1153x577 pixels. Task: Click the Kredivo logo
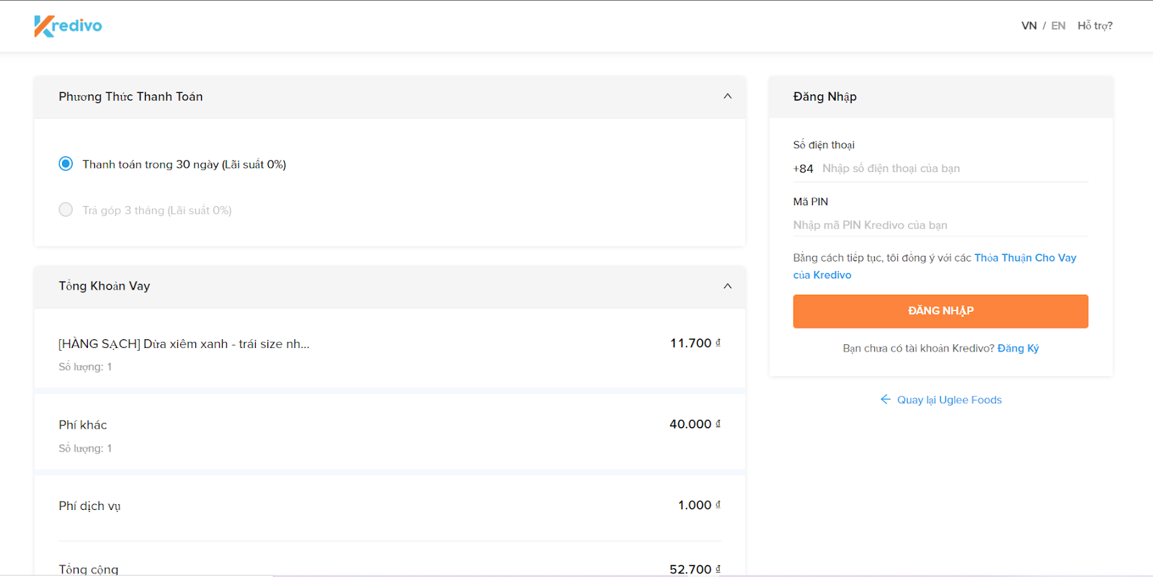[68, 26]
